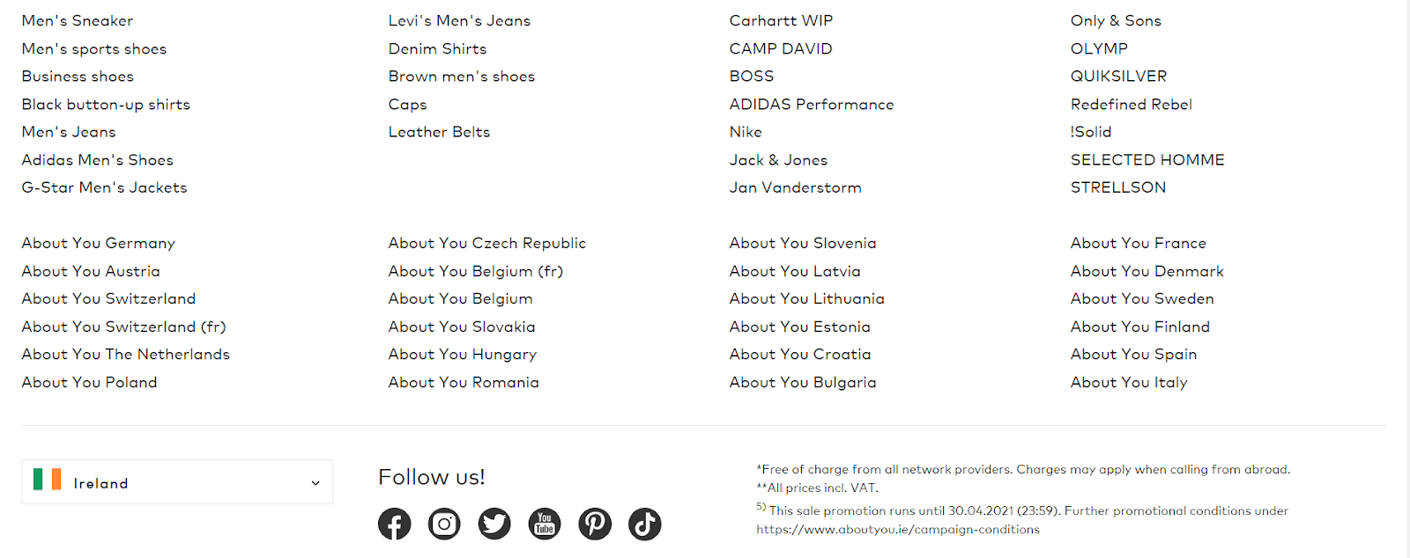Screen dimensions: 1410x558
Task: Click the Irish flag icon
Action: coord(48,479)
